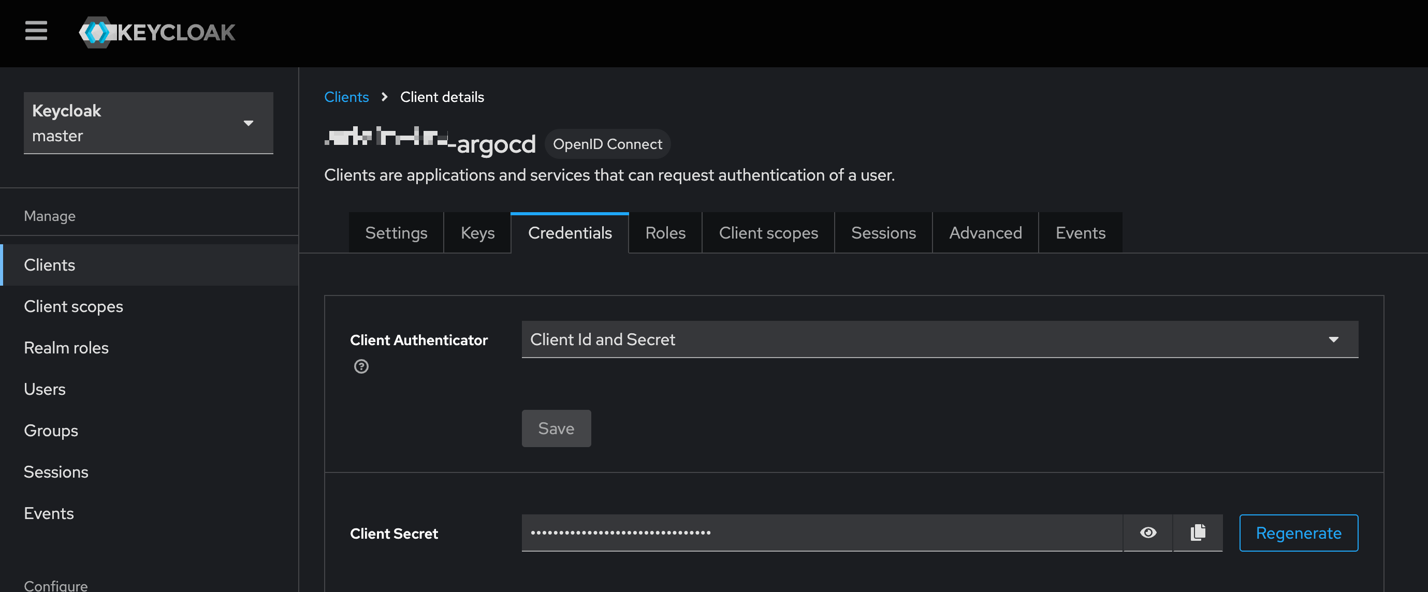Click into the Client Secret field
This screenshot has width=1428, height=592.
pyautogui.click(x=821, y=532)
